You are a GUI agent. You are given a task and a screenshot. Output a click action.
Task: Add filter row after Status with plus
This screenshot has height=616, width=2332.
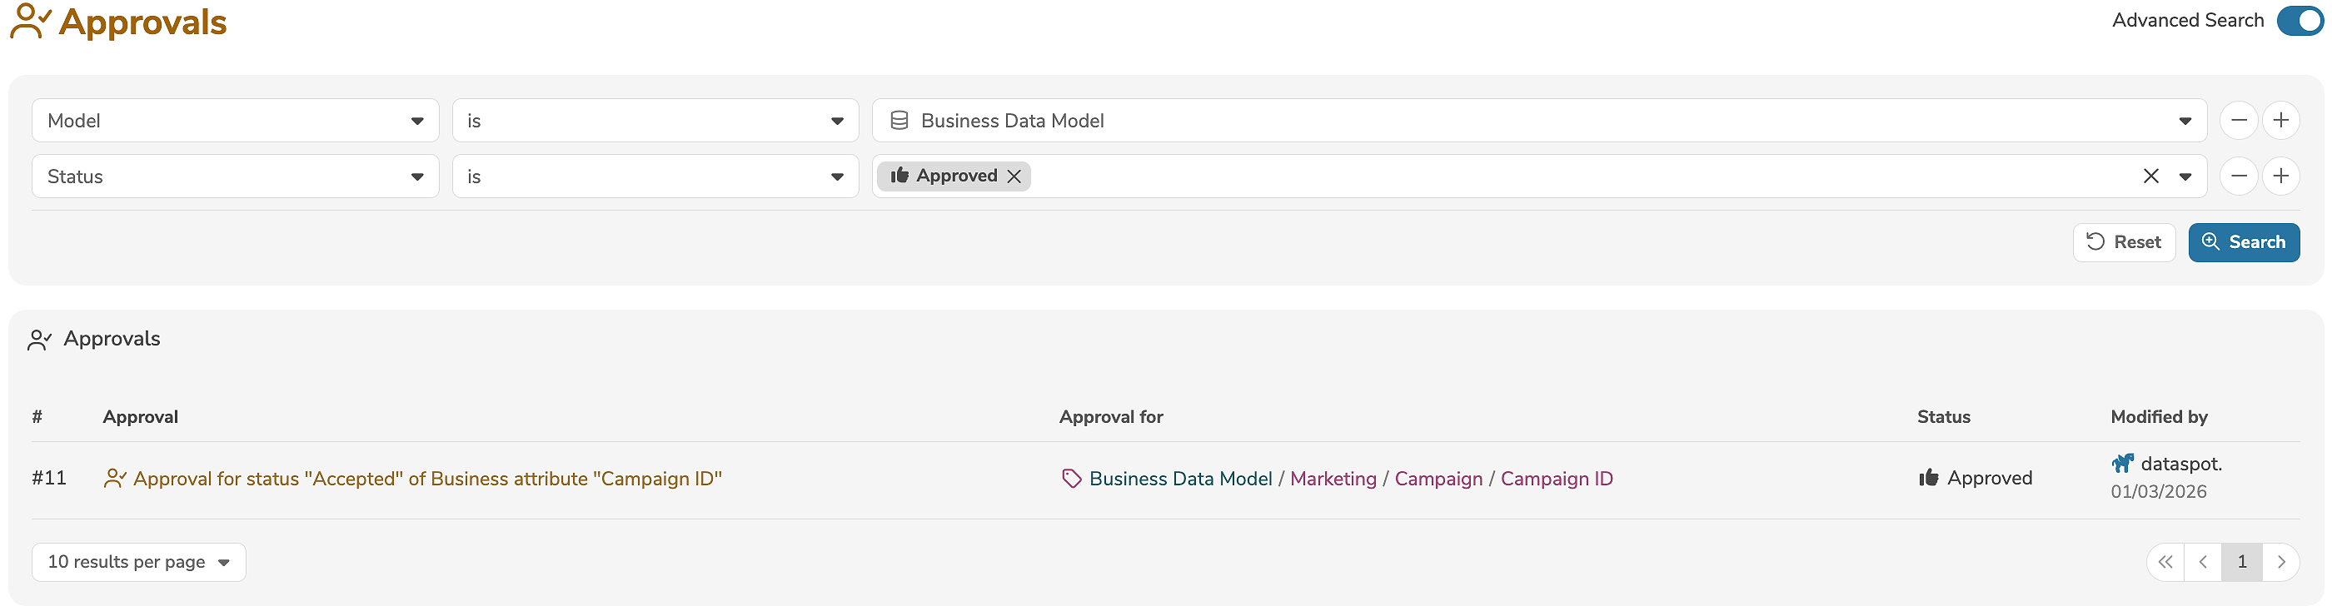click(2280, 176)
